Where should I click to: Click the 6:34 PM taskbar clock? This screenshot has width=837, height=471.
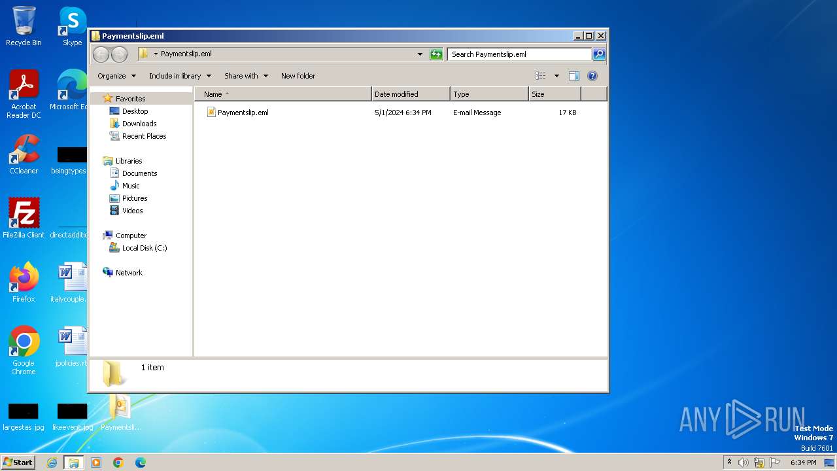803,462
